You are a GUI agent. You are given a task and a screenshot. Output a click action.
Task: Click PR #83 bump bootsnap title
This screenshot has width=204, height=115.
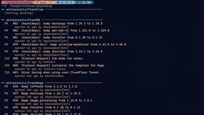[x=62, y=24]
